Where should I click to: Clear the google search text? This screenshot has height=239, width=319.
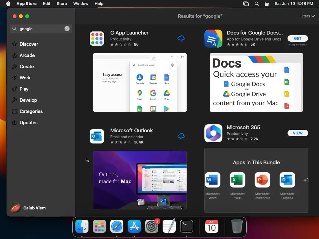pyautogui.click(x=67, y=29)
